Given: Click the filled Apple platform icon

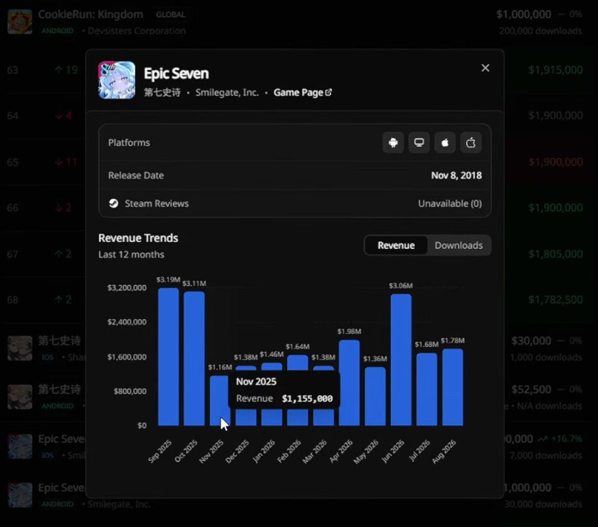Looking at the screenshot, I should click(x=445, y=142).
